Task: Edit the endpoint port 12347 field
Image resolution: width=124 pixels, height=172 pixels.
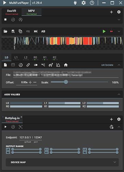Action: 38,138
